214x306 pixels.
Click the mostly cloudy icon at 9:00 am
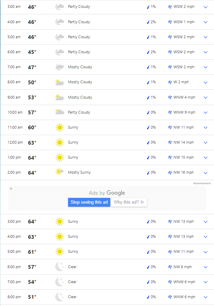[60, 97]
